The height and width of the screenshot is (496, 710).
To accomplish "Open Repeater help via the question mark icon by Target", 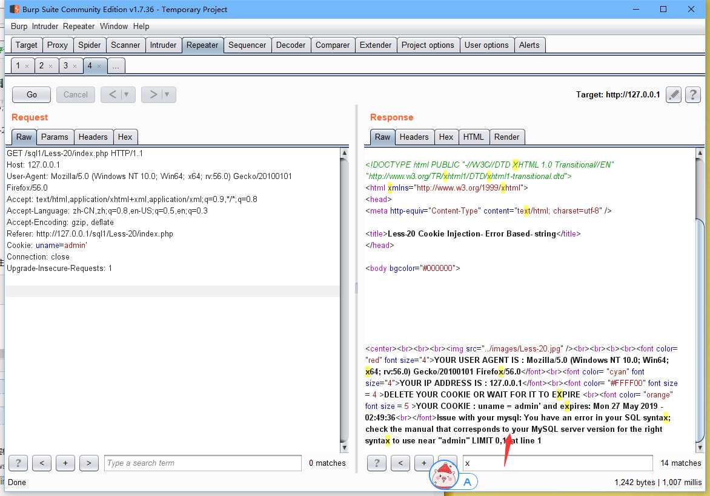I will click(693, 94).
